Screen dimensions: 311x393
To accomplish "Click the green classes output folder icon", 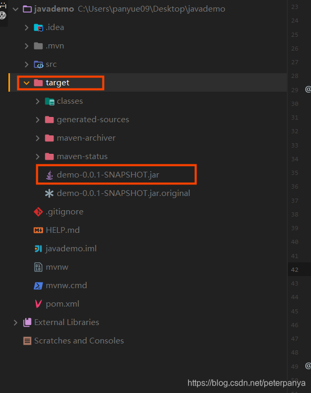I will click(x=49, y=101).
